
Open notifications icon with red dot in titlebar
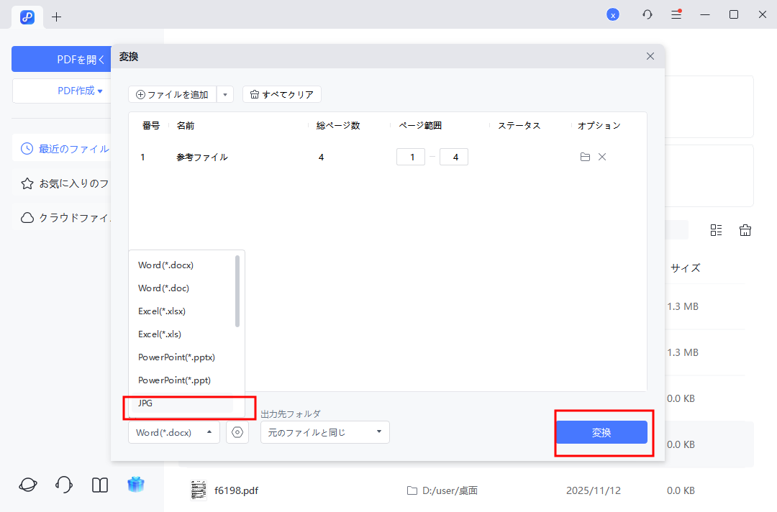pos(676,14)
